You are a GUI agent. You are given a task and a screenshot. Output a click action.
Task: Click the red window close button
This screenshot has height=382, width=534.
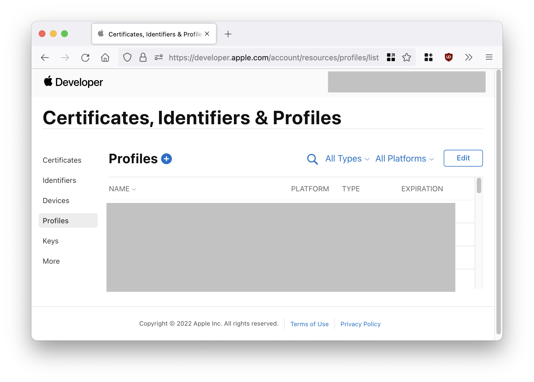click(42, 34)
